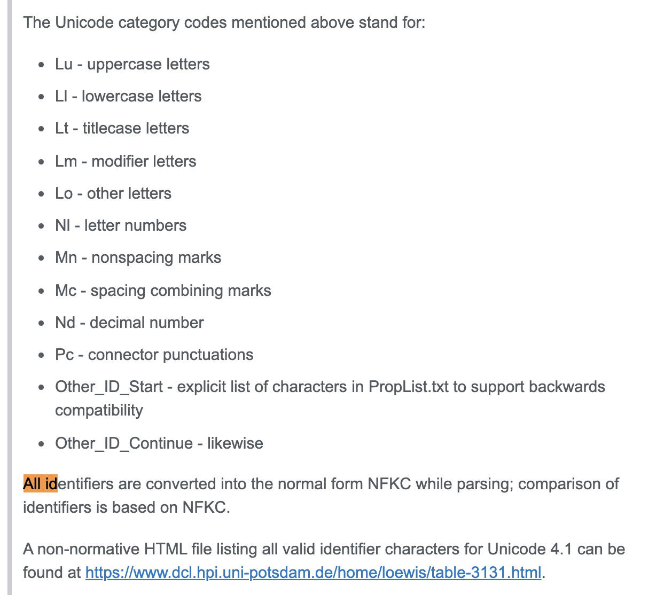
Task: Open the dcl.hpi.uni-potsdam.de table-3131.html link
Action: [x=313, y=573]
